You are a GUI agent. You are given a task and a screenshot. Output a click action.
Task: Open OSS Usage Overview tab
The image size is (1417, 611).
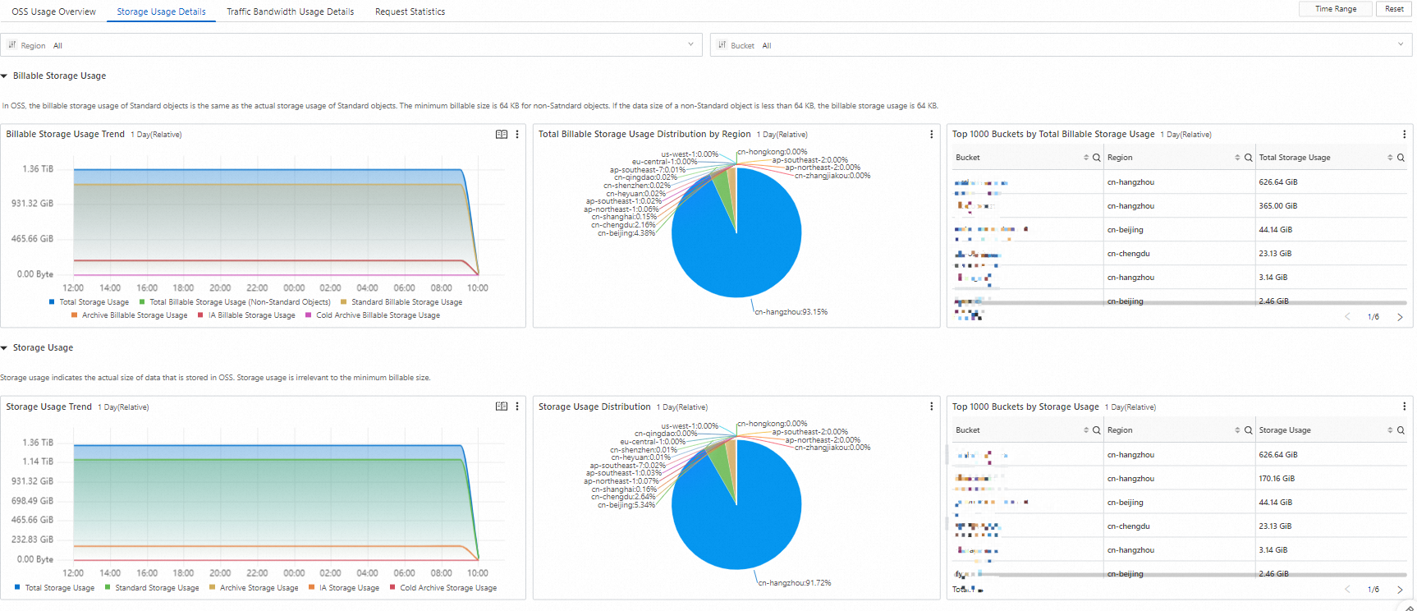pos(53,11)
